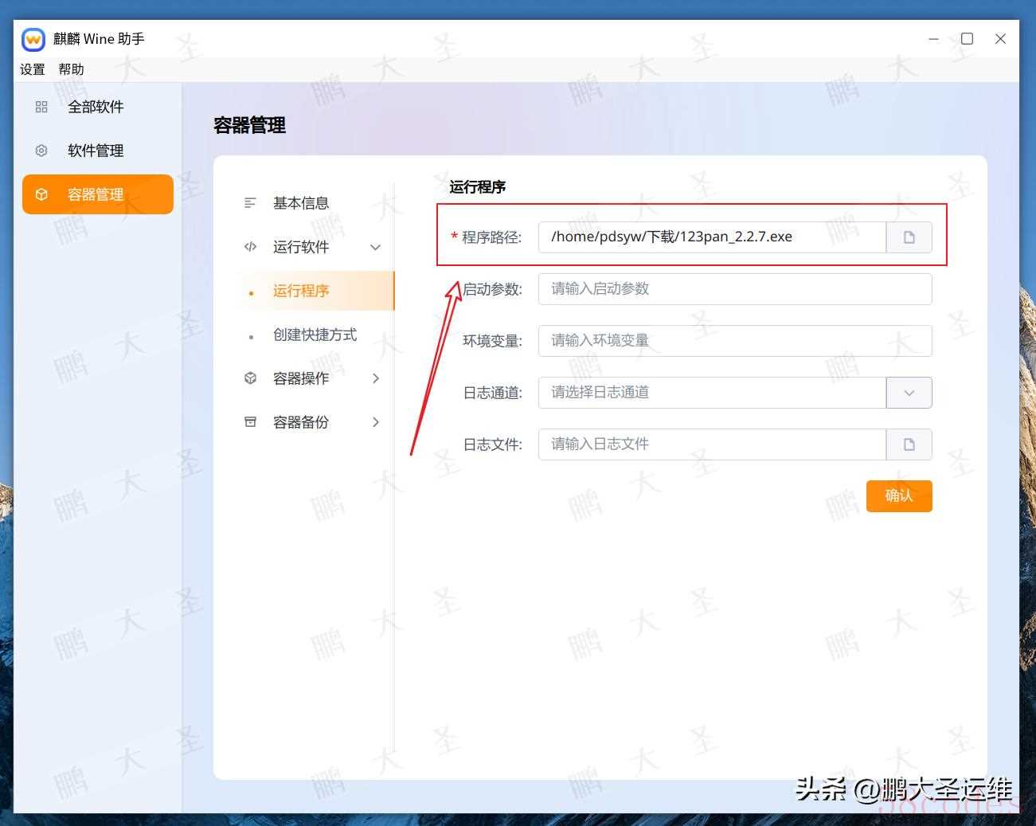Click the code icon beside 运行软件
Viewport: 1036px width, 826px height.
pos(250,247)
